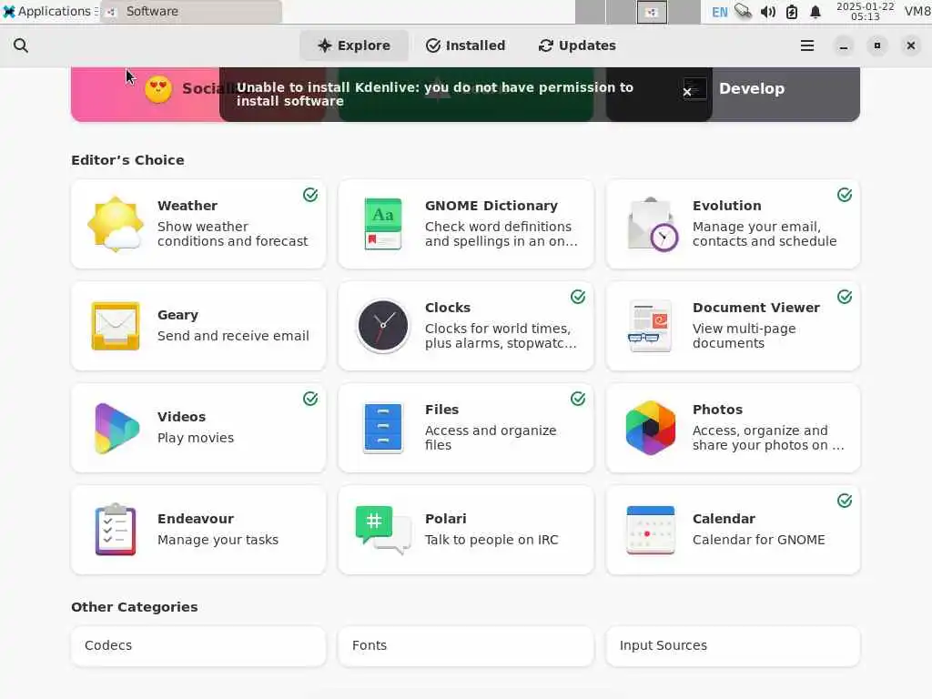
Task: Open the search magnifier icon
Action: pos(21,46)
